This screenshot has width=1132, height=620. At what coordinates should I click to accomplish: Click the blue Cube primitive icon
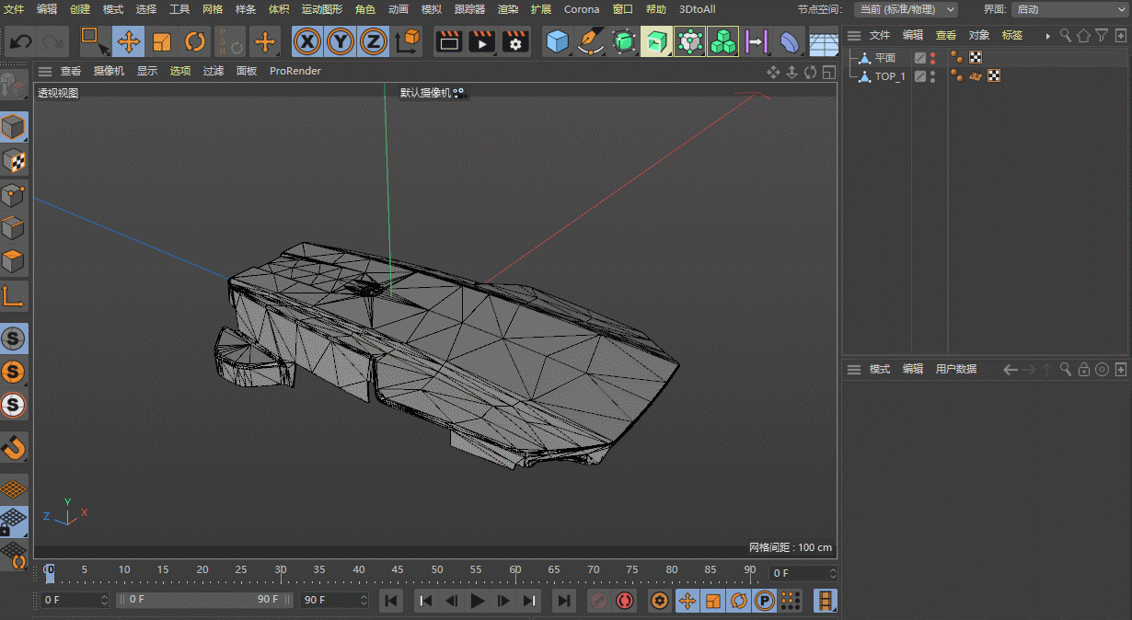557,41
